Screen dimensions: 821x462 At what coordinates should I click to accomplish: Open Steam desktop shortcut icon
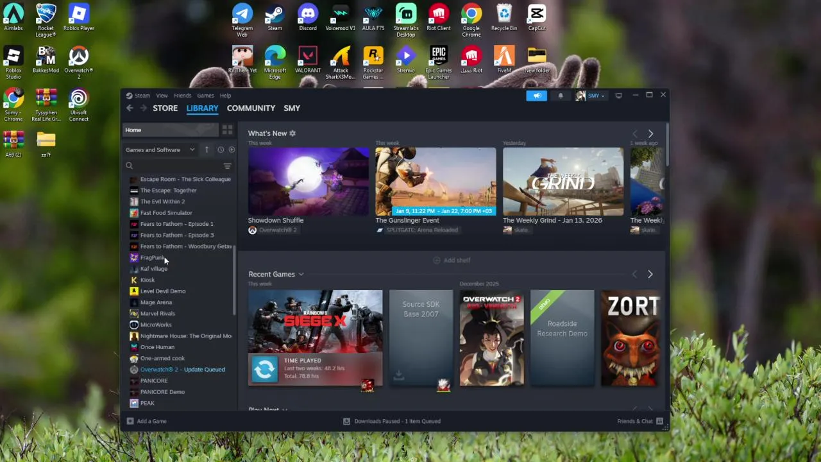[x=275, y=13]
